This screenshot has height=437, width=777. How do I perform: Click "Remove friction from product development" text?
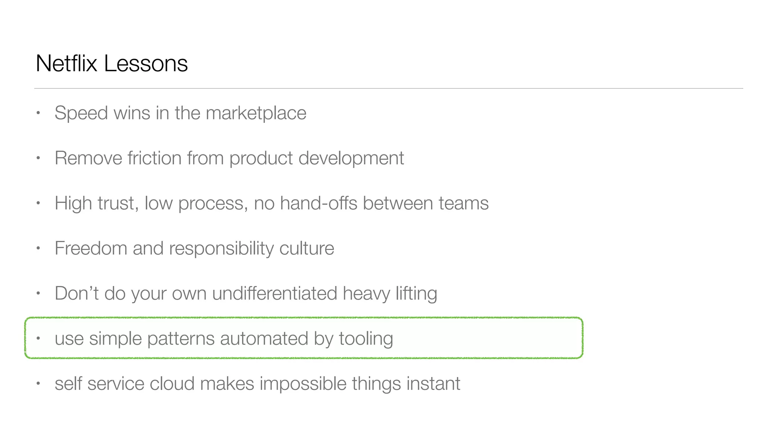click(x=229, y=158)
